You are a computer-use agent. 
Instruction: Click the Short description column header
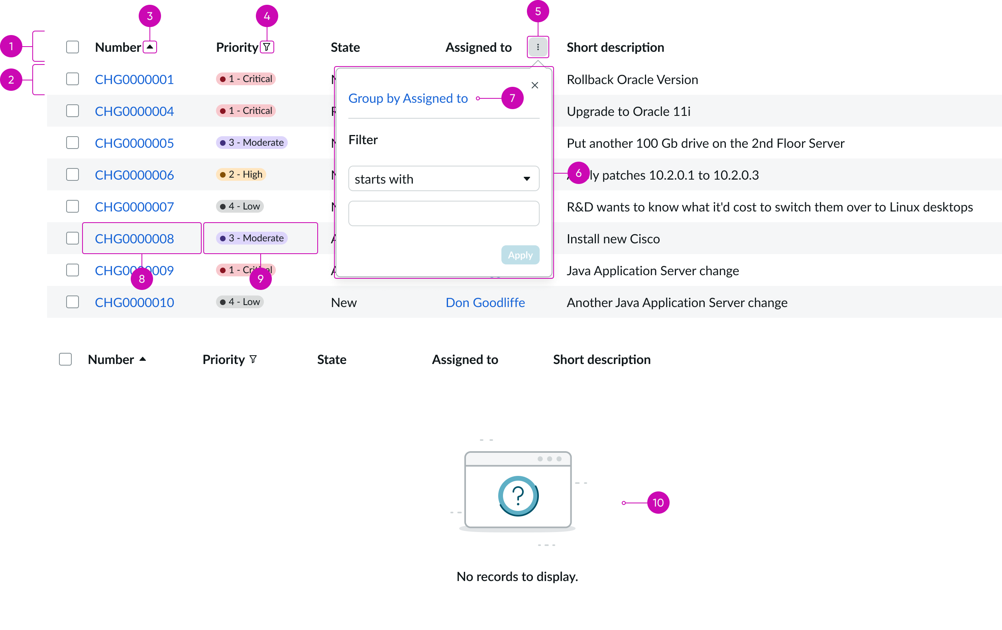click(x=615, y=47)
